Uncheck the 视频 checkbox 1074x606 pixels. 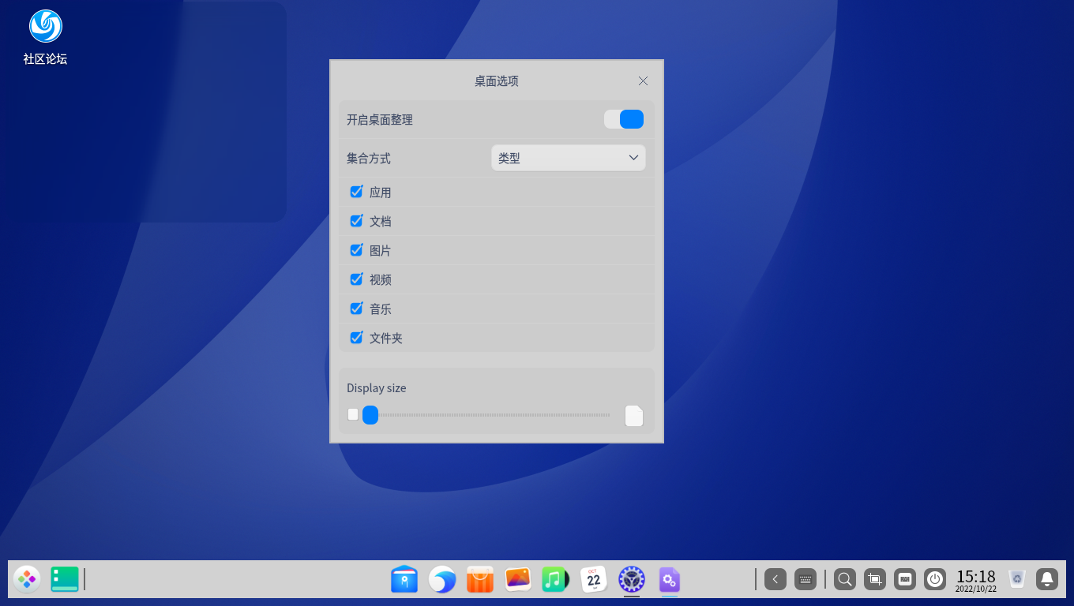(x=356, y=279)
